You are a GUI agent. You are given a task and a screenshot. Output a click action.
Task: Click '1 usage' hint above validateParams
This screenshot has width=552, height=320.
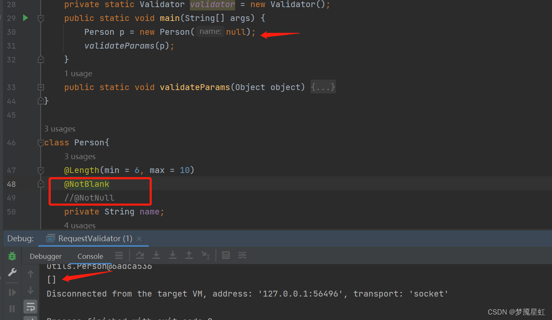click(x=78, y=73)
